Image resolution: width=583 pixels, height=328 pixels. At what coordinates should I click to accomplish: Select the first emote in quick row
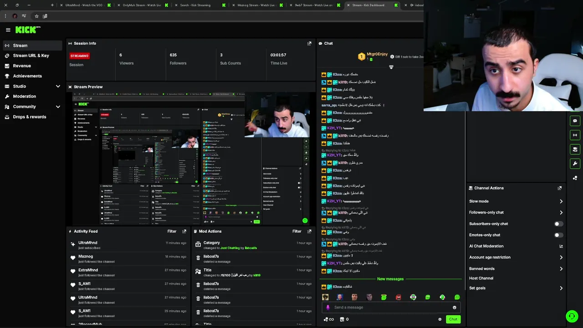pyautogui.click(x=325, y=297)
